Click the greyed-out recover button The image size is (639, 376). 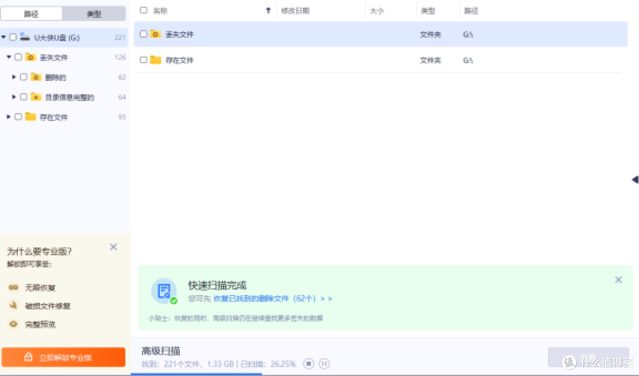[x=588, y=357]
